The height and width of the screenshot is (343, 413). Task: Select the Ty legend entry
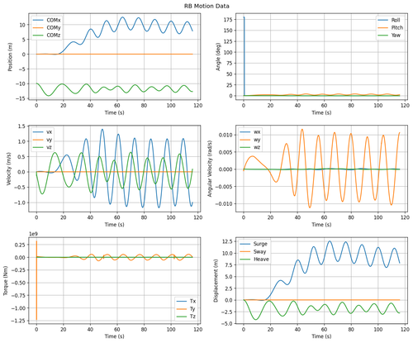pyautogui.click(x=186, y=309)
